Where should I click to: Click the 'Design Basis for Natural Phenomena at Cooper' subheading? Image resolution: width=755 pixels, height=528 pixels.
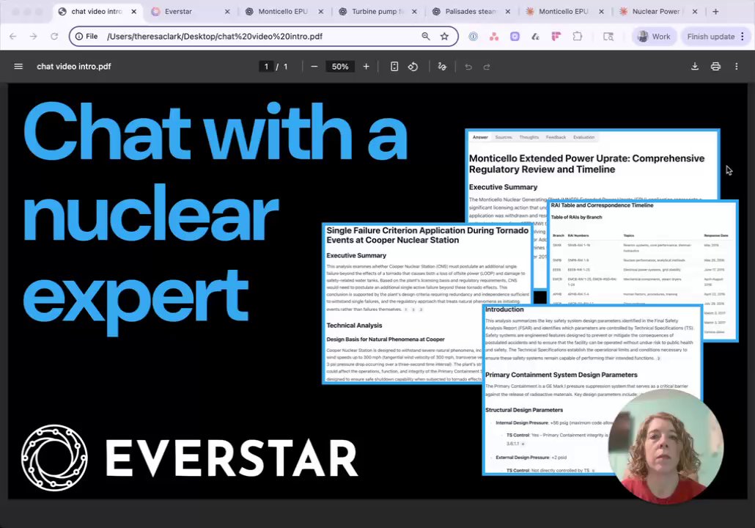386,339
